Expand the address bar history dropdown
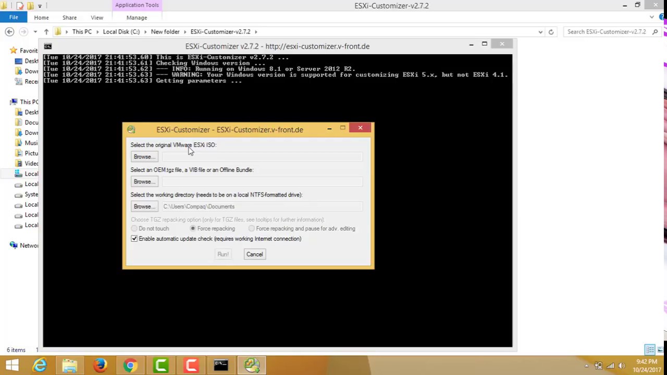Viewport: 667px width, 375px height. (540, 32)
